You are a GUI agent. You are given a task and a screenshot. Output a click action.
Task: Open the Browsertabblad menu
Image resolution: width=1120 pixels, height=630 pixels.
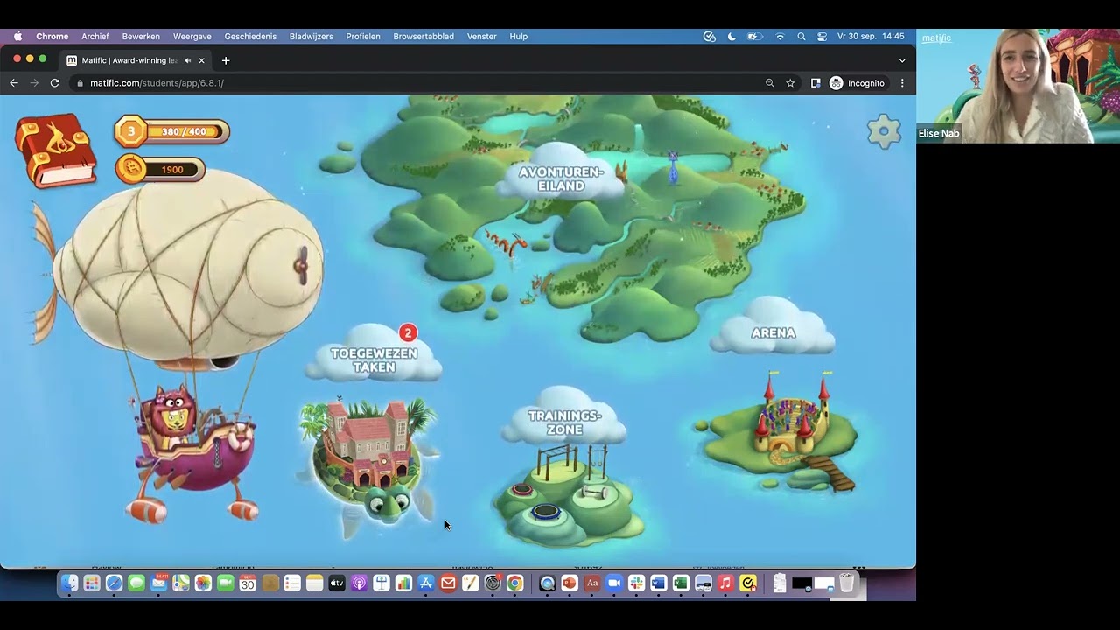point(423,37)
